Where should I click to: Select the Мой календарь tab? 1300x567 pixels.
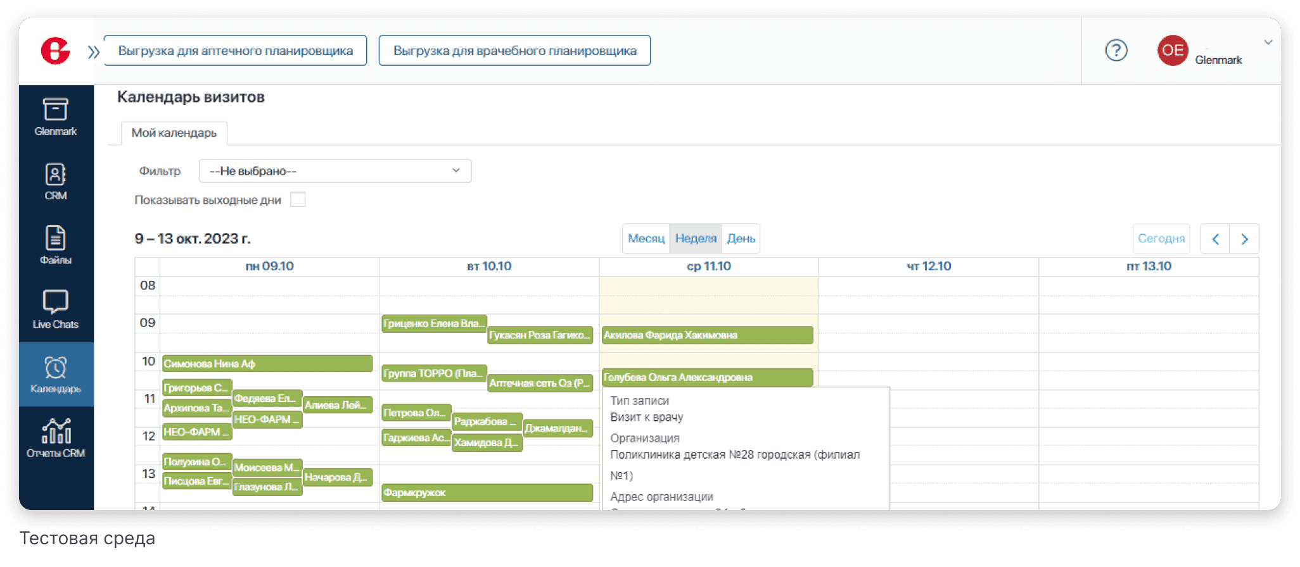[174, 133]
